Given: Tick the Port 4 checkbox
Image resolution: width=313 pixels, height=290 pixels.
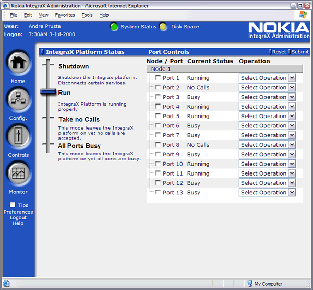Looking at the screenshot, I should click(x=158, y=106).
